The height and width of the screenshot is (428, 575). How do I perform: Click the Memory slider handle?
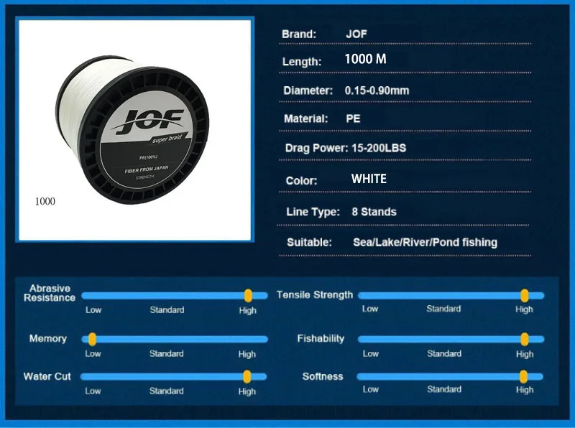pyautogui.click(x=92, y=340)
